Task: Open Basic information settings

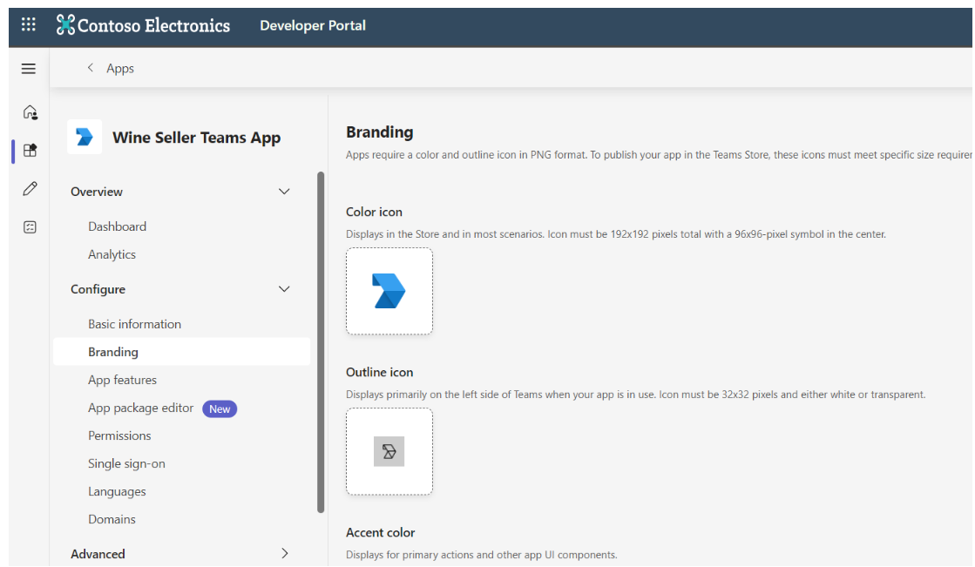Action: coord(135,324)
